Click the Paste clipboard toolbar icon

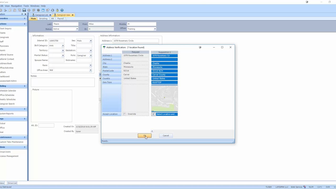[x=15, y=10]
